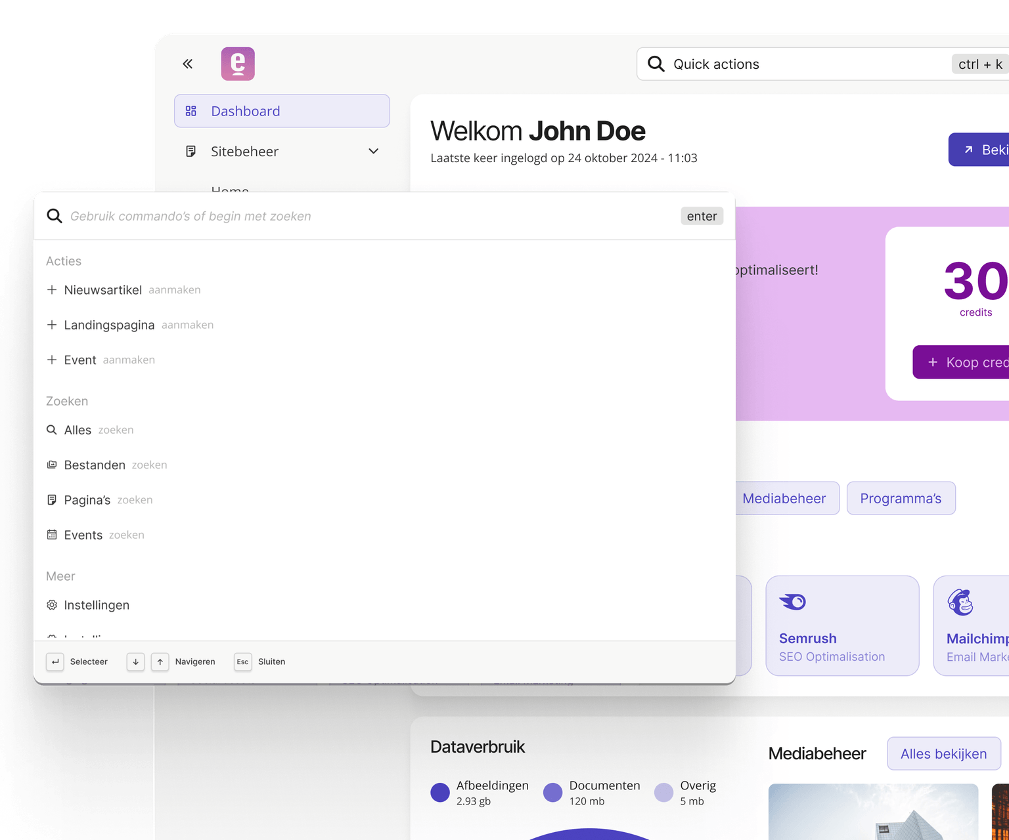The width and height of the screenshot is (1009, 840).
Task: Click the pink 'e' app logo
Action: point(238,64)
